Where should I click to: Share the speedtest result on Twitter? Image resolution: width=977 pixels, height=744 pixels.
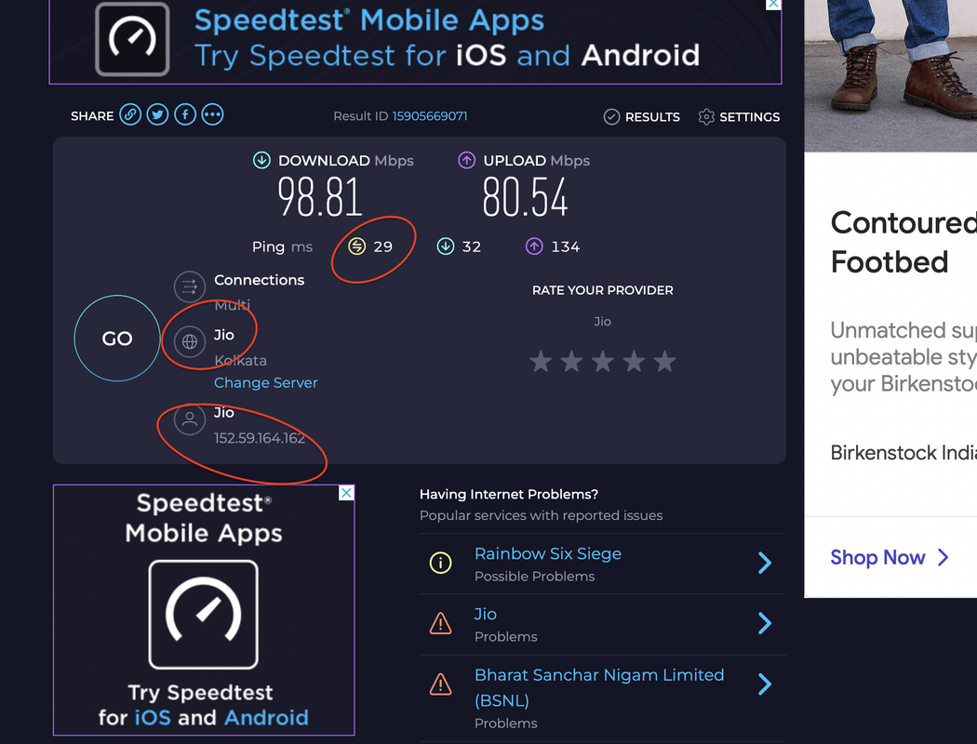(x=157, y=114)
